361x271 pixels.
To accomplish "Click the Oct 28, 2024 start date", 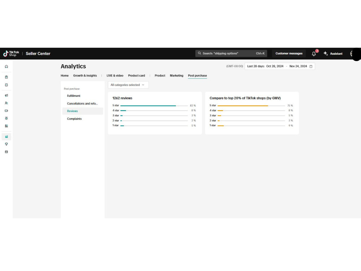I will click(x=275, y=66).
